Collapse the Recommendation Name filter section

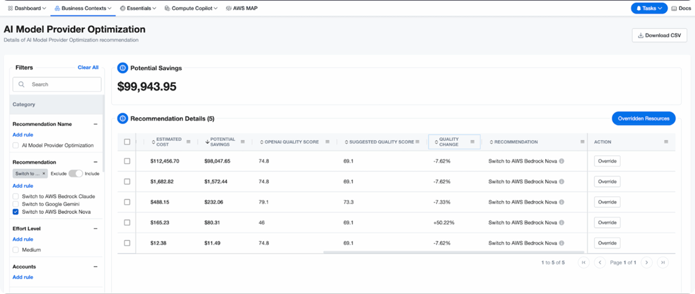(95, 124)
